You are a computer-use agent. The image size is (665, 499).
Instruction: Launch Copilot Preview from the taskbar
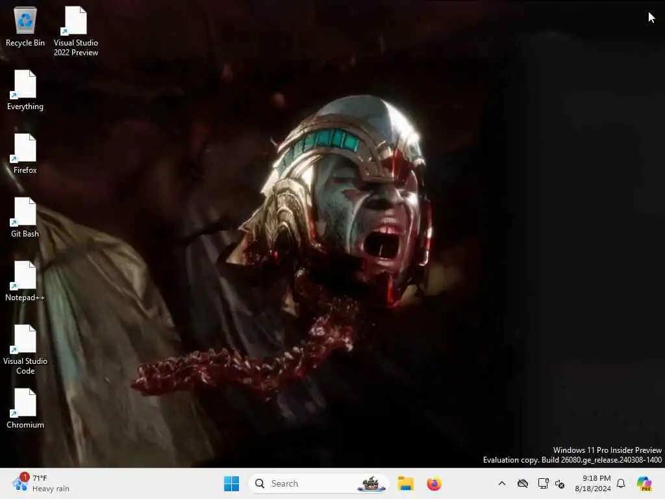[x=644, y=483]
